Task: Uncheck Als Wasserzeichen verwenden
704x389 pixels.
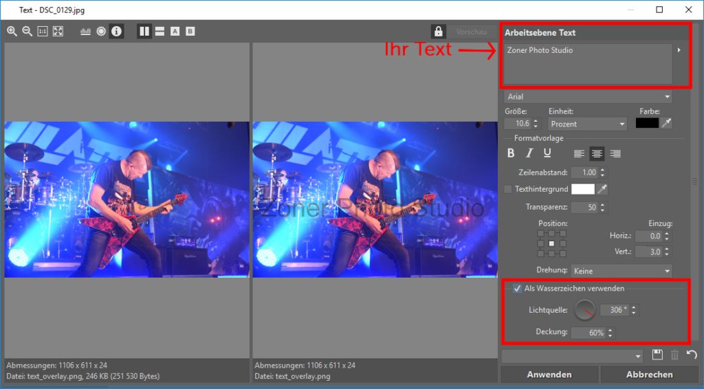Action: [x=517, y=289]
